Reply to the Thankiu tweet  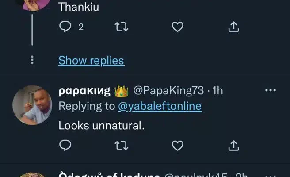(65, 27)
